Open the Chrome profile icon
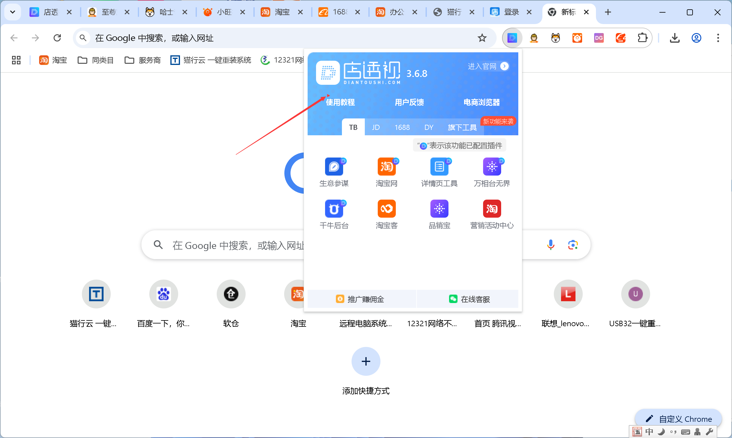 tap(696, 38)
